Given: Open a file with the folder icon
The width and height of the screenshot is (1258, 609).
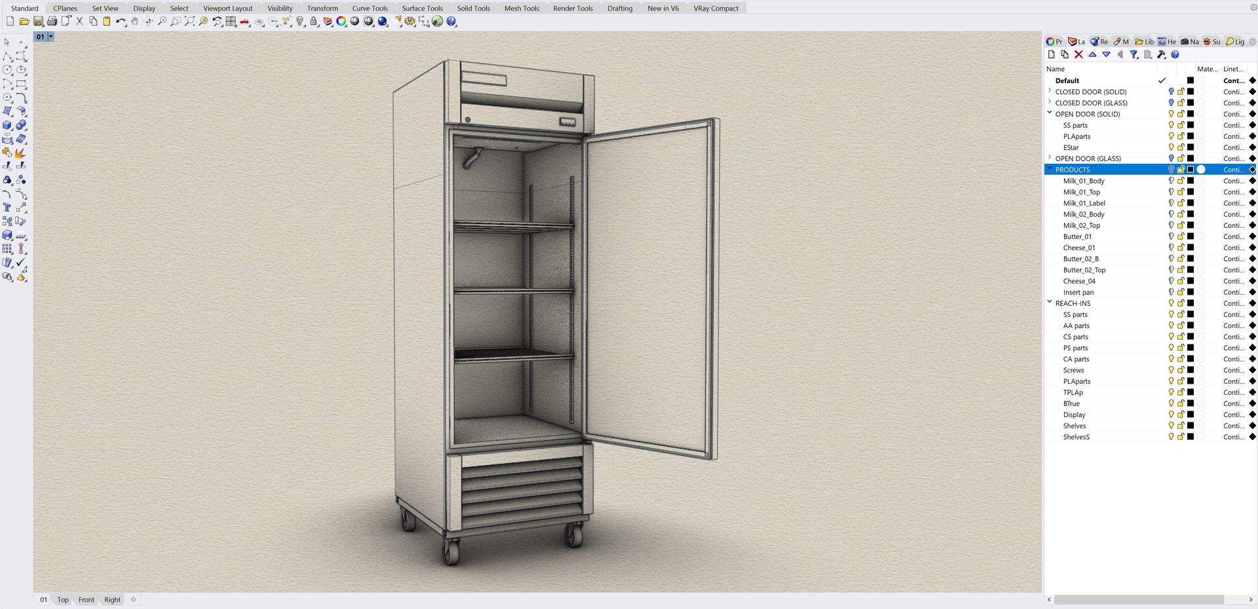Looking at the screenshot, I should (x=24, y=22).
